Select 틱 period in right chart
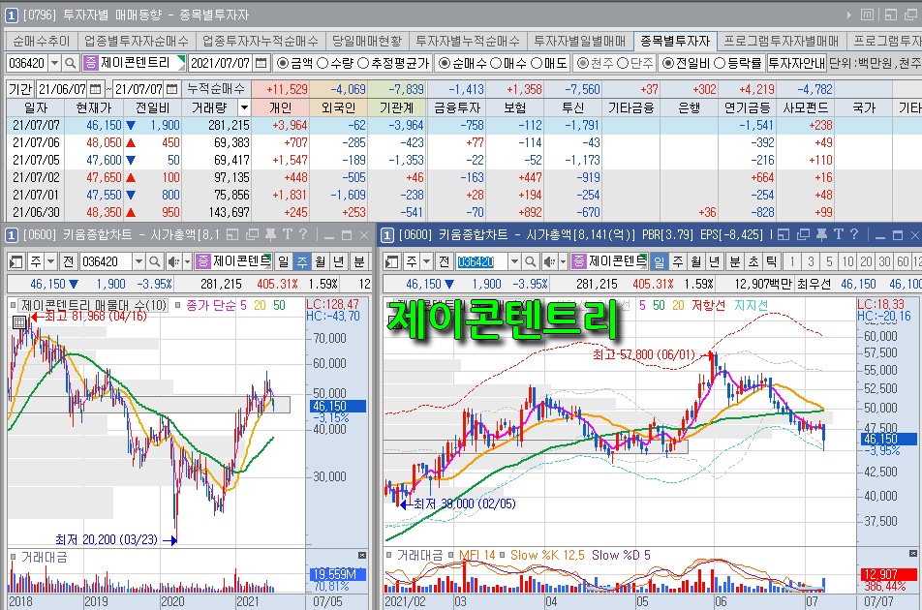The width and height of the screenshot is (922, 610). click(x=771, y=261)
